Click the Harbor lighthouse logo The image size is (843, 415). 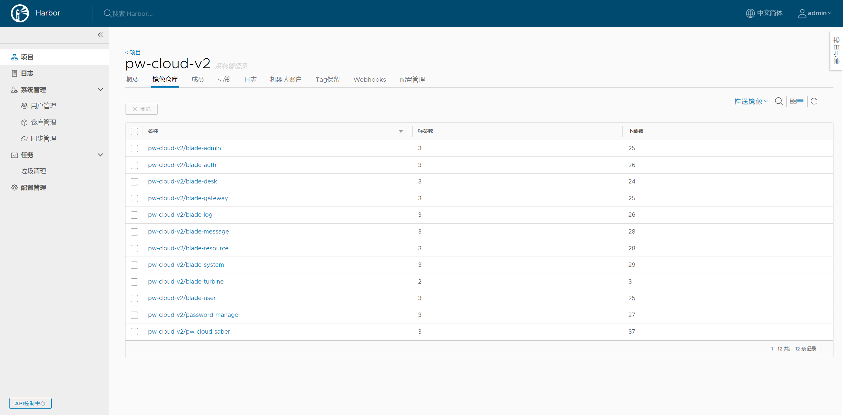[x=20, y=13]
